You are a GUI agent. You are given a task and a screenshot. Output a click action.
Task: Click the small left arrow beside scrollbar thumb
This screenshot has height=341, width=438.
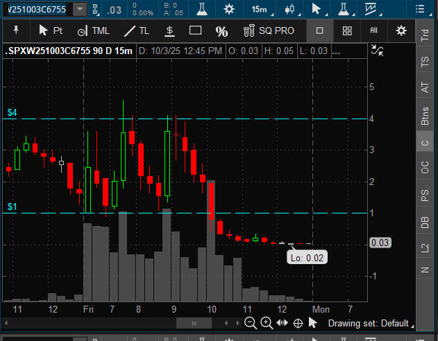[x=226, y=324]
